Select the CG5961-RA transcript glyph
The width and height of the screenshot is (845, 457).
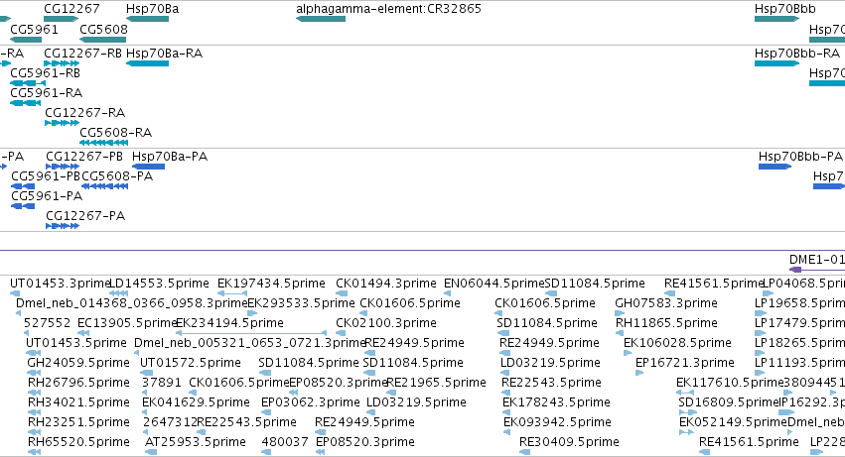(26, 103)
